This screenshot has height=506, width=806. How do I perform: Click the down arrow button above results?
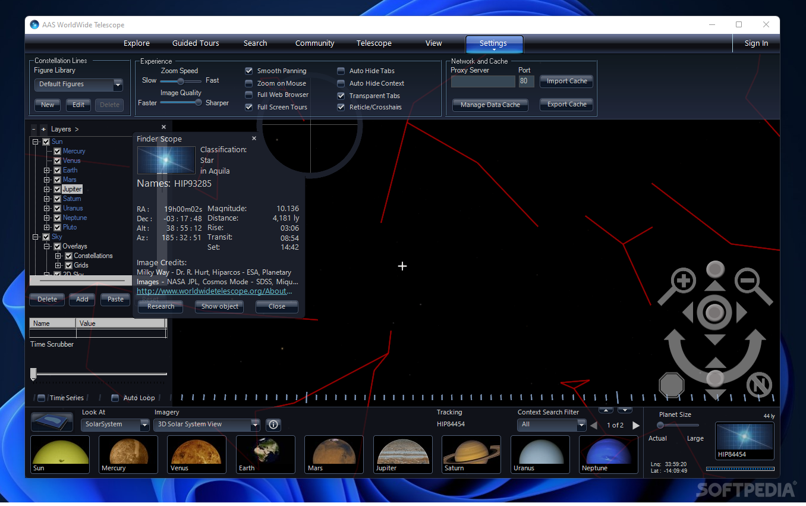(x=625, y=410)
